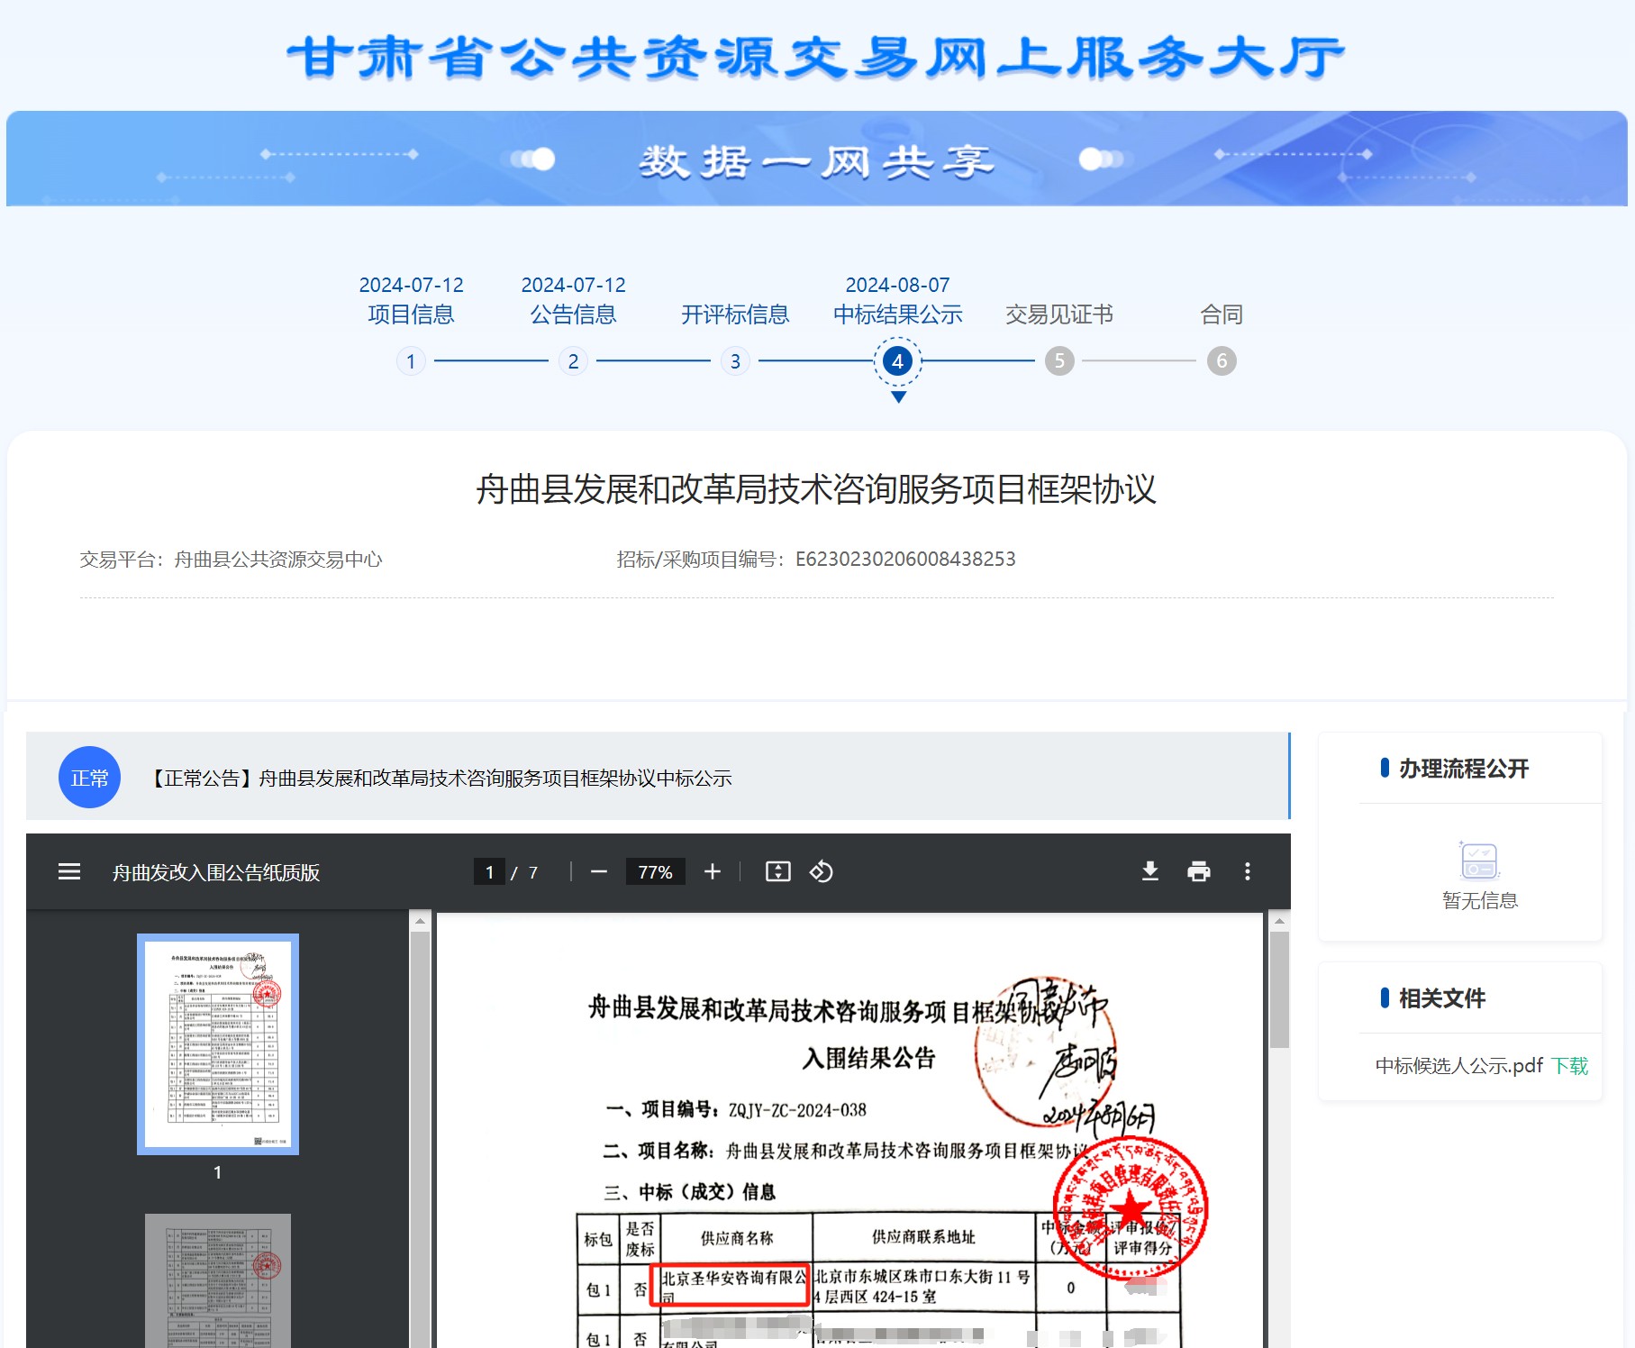Open the 公告信息 tab
The width and height of the screenshot is (1635, 1348).
pos(573,314)
